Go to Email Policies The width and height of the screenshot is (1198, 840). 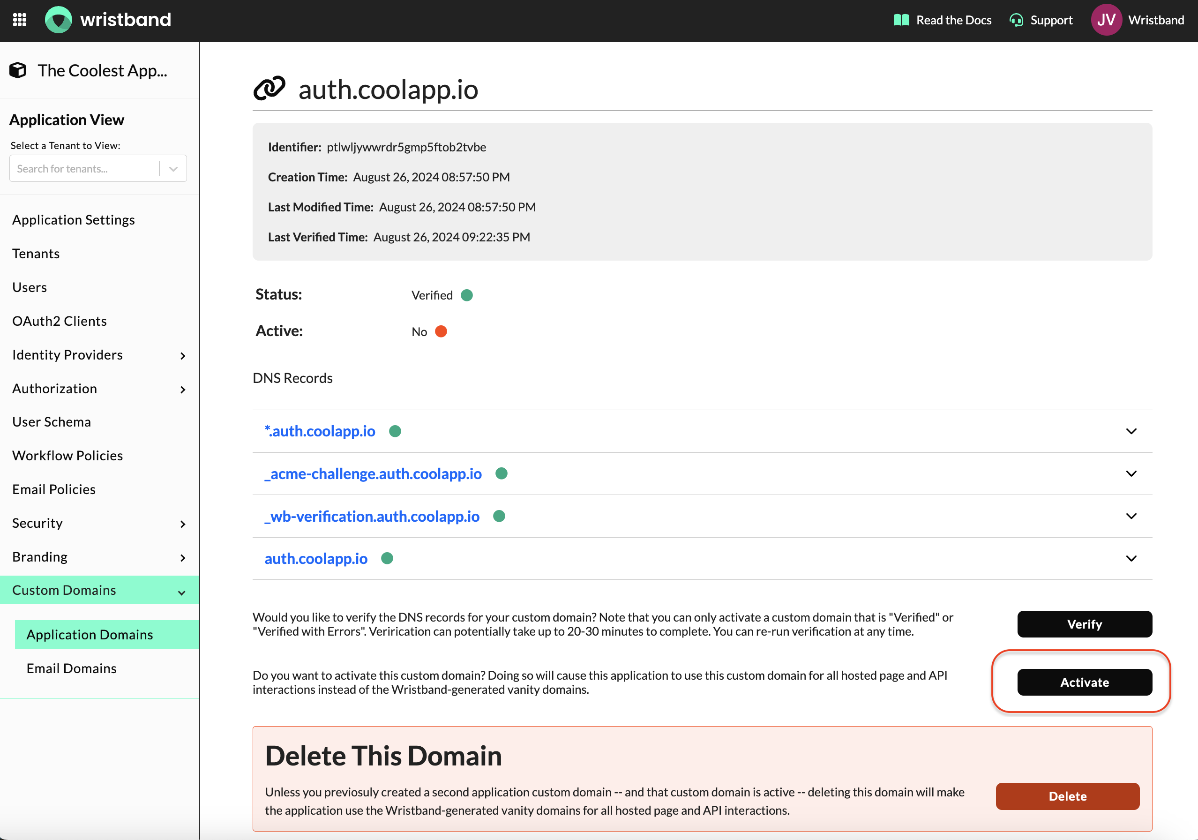click(x=54, y=489)
